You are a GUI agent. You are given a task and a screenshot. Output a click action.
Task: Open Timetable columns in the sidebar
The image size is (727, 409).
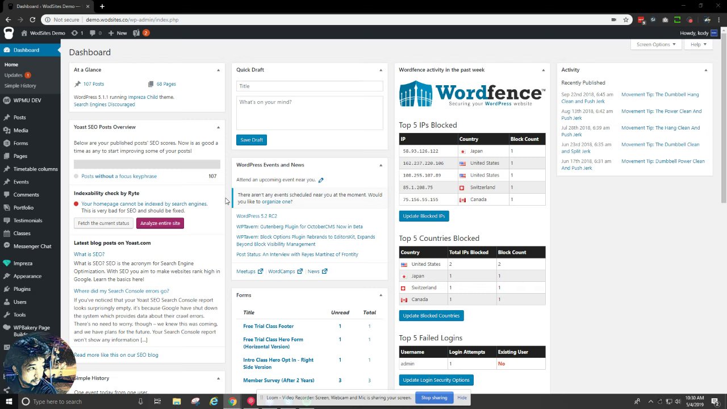[x=35, y=169]
